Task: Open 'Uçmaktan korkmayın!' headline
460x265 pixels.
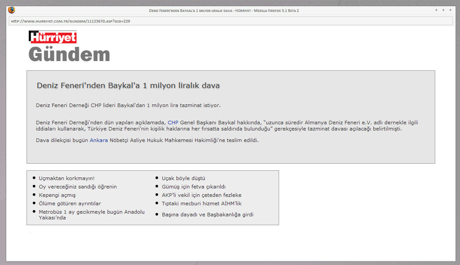Action: coord(67,178)
